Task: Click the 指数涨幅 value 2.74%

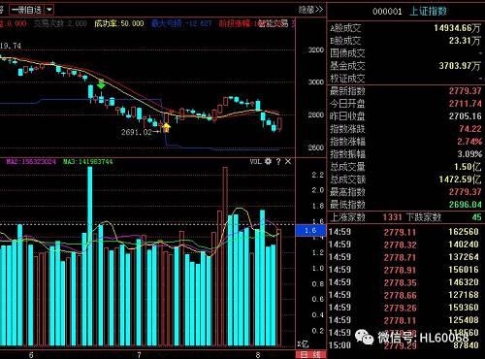Action: pos(469,142)
